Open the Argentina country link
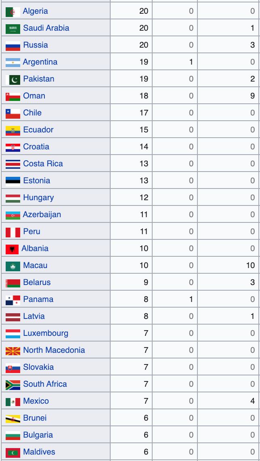 tap(40, 62)
